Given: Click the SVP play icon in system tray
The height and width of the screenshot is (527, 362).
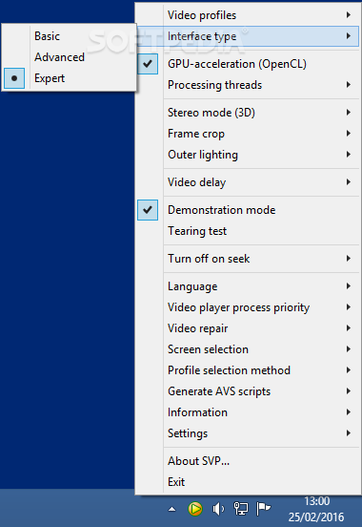Looking at the screenshot, I should [x=195, y=509].
